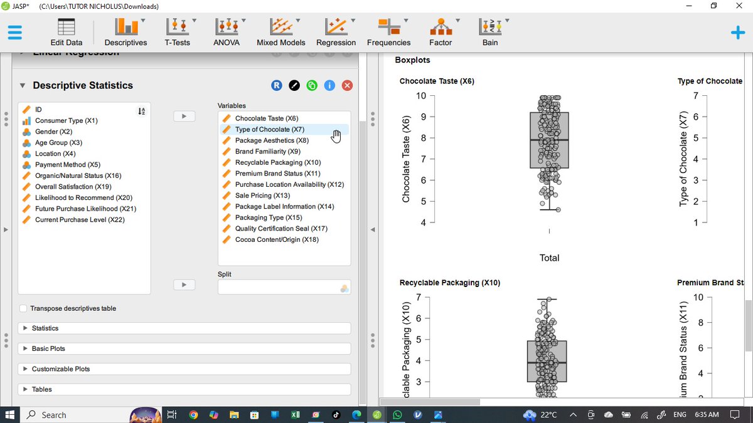
Task: Open Excel from the taskbar
Action: pyautogui.click(x=296, y=415)
